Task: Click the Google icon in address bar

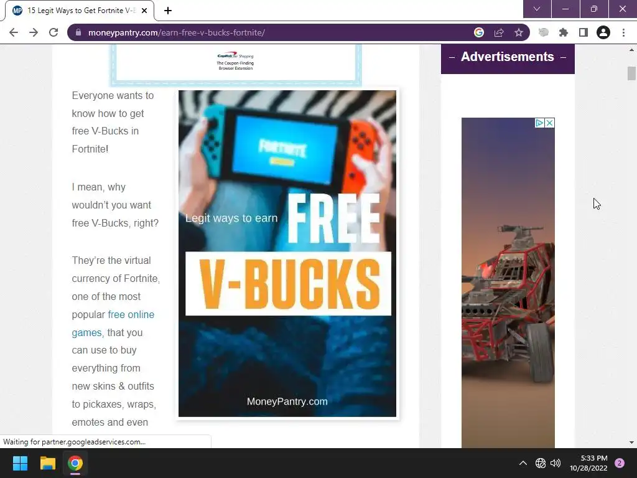Action: 479,32
